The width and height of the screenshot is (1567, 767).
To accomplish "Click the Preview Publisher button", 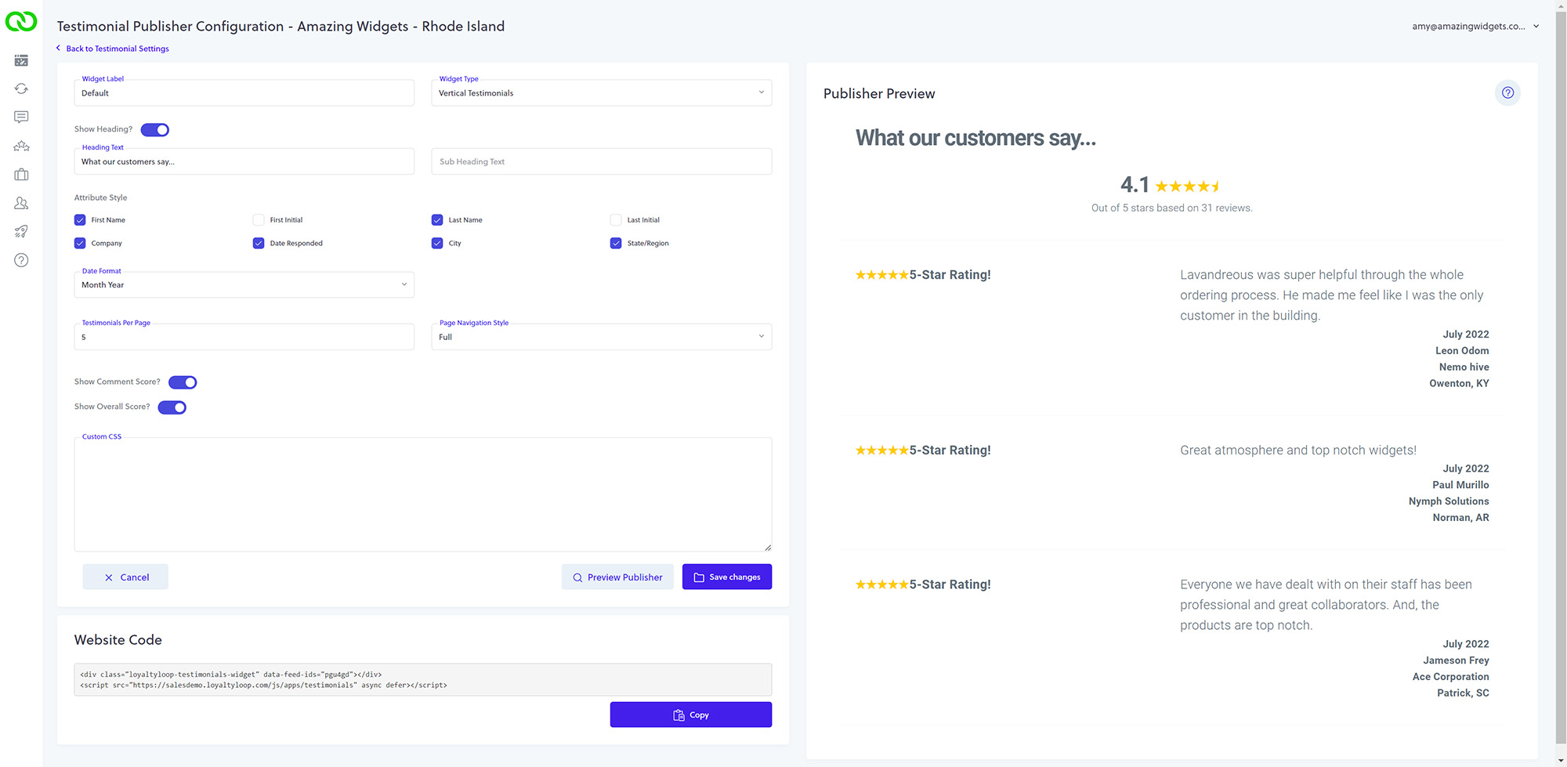I will tap(617, 577).
